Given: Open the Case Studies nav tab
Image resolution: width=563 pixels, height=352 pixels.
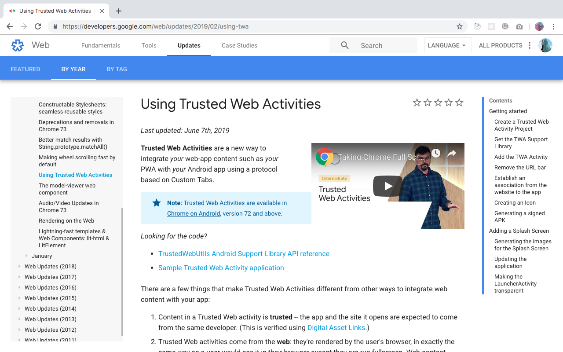Looking at the screenshot, I should (239, 45).
